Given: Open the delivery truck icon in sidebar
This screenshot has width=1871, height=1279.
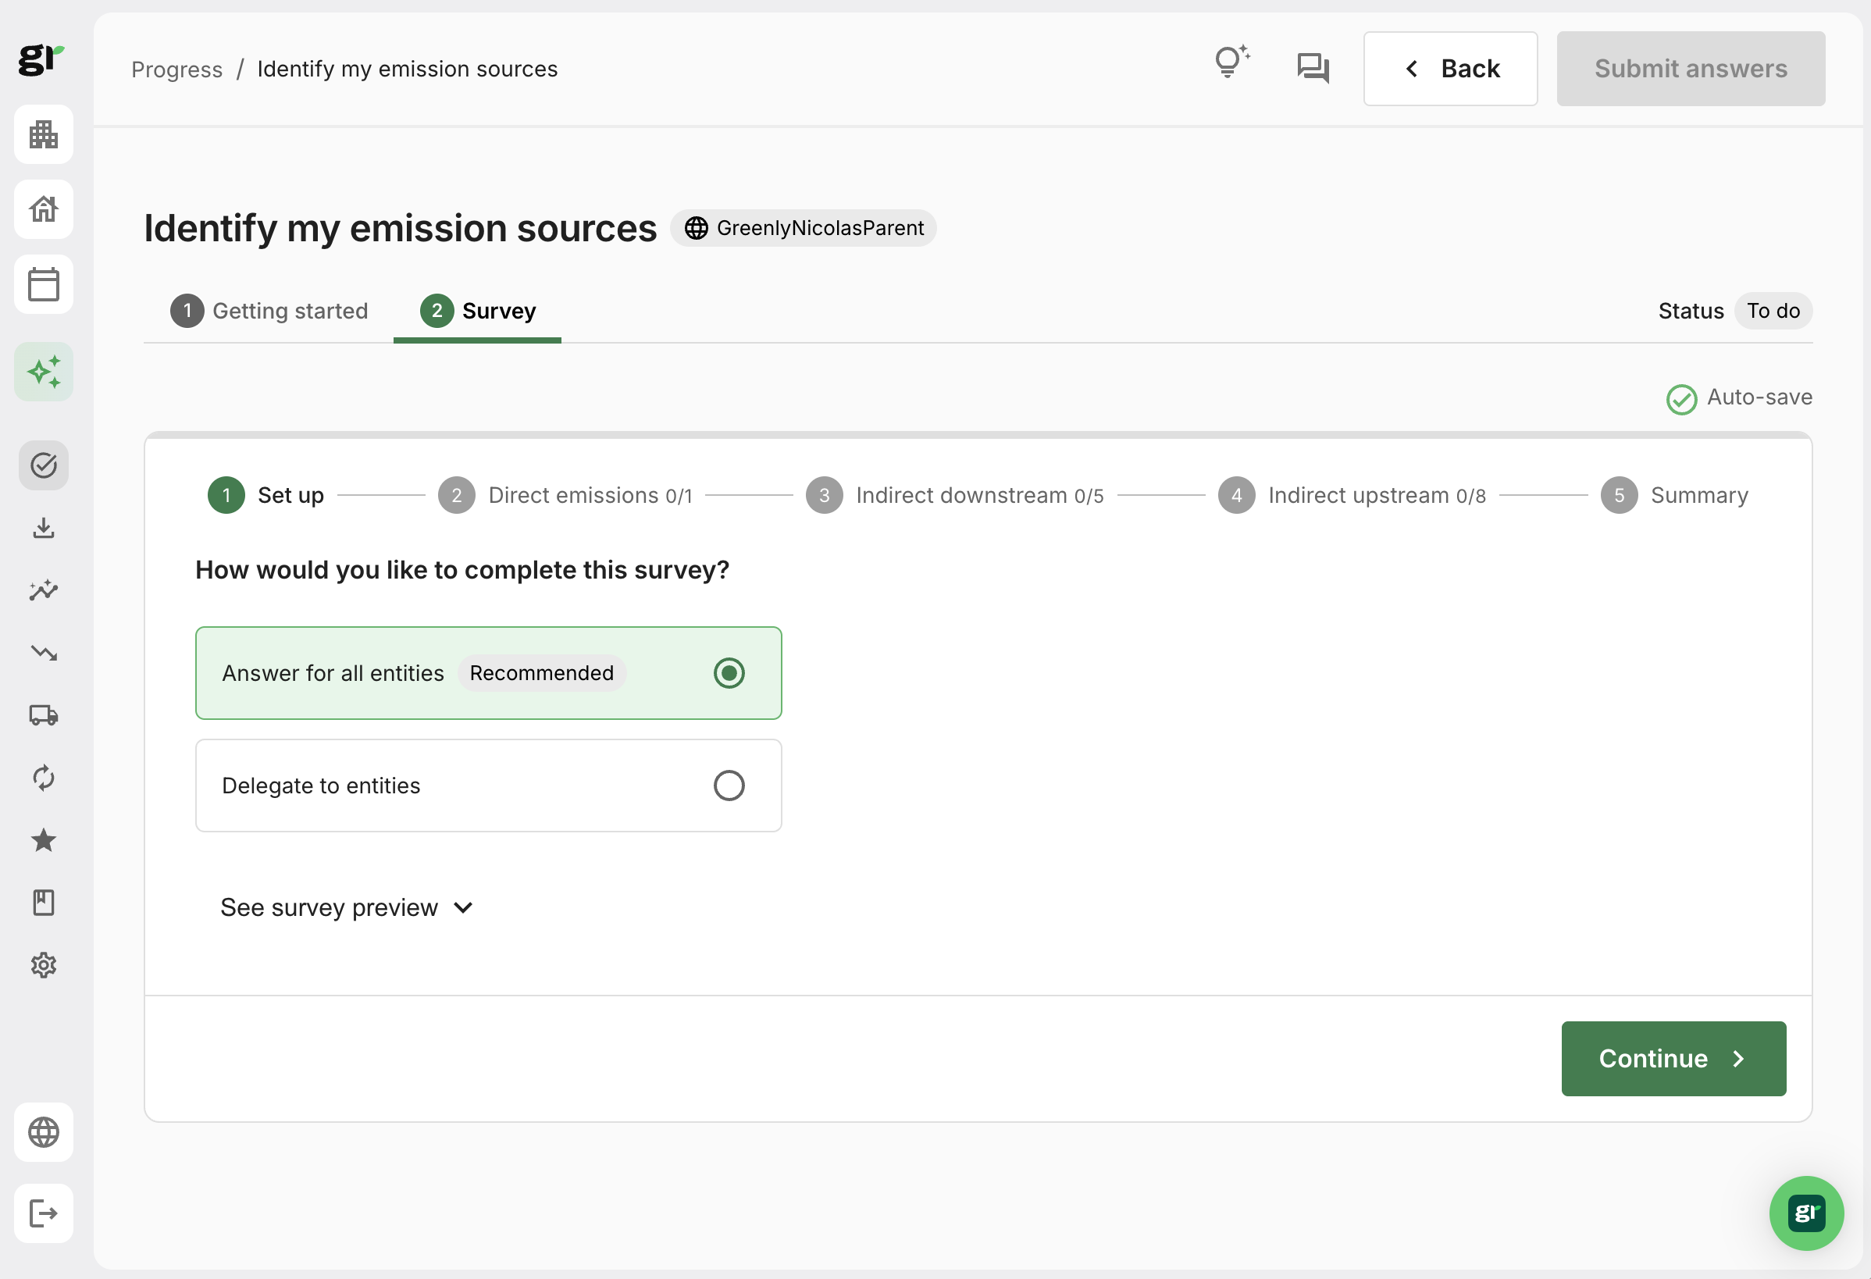Looking at the screenshot, I should point(44,714).
